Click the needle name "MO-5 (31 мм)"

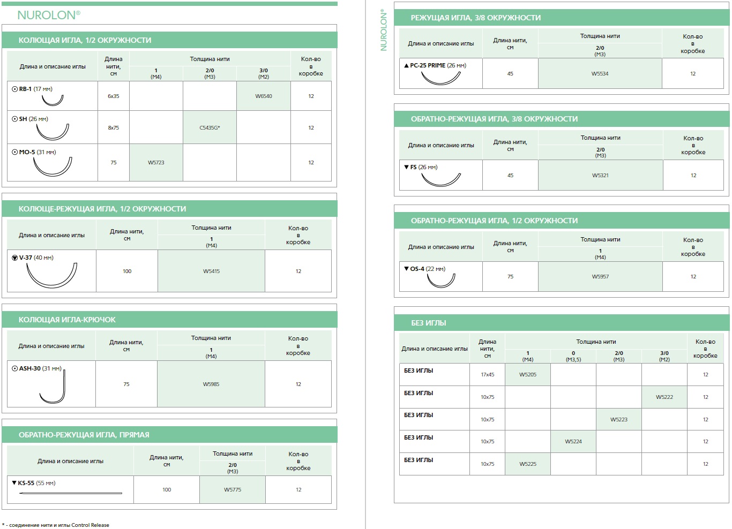pyautogui.click(x=38, y=152)
